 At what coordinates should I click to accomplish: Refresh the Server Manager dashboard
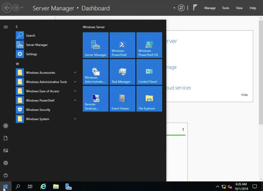tap(181, 8)
